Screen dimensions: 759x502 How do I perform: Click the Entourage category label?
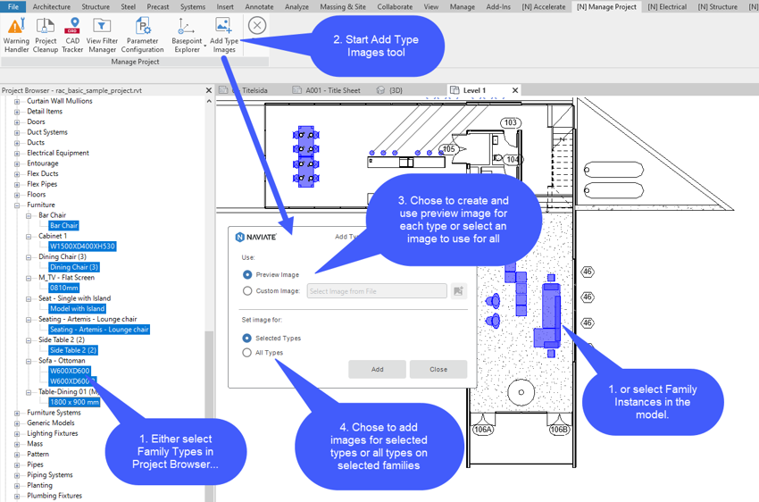click(x=43, y=163)
